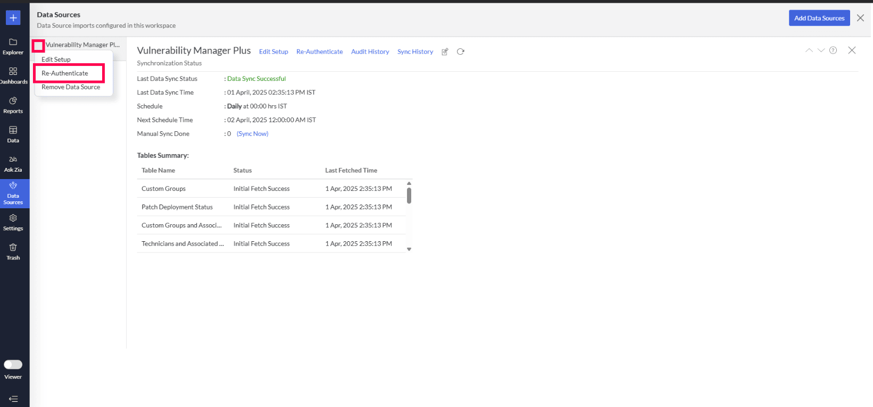Collapse the left sidebar using bottom icon
873x407 pixels.
click(x=13, y=398)
